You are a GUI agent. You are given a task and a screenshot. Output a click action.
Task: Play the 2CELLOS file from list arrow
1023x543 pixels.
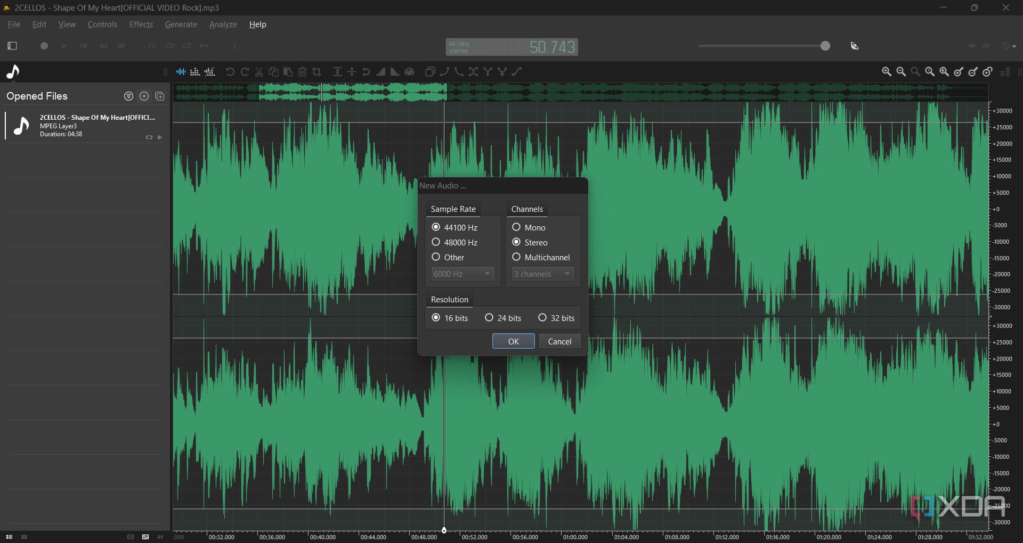[x=160, y=137]
